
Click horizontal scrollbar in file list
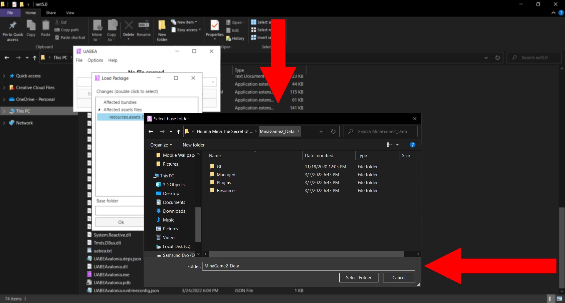306,254
